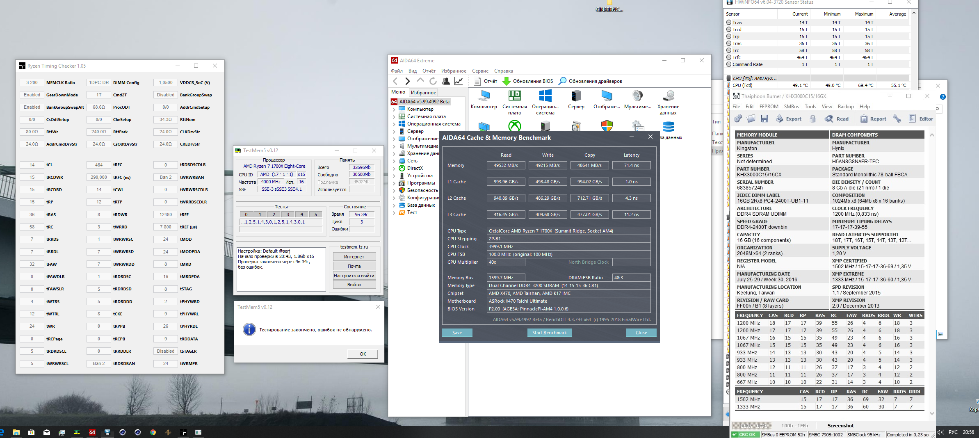Click the red AIDA64 icon on the taskbar
This screenshot has width=979, height=438.
[x=92, y=432]
